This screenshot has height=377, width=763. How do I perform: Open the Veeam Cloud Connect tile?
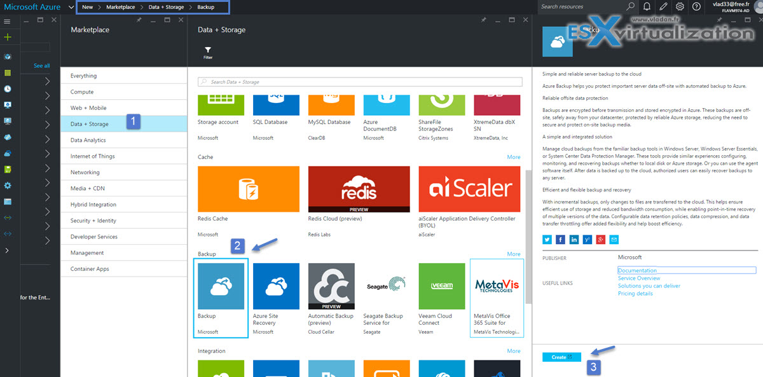tap(441, 299)
